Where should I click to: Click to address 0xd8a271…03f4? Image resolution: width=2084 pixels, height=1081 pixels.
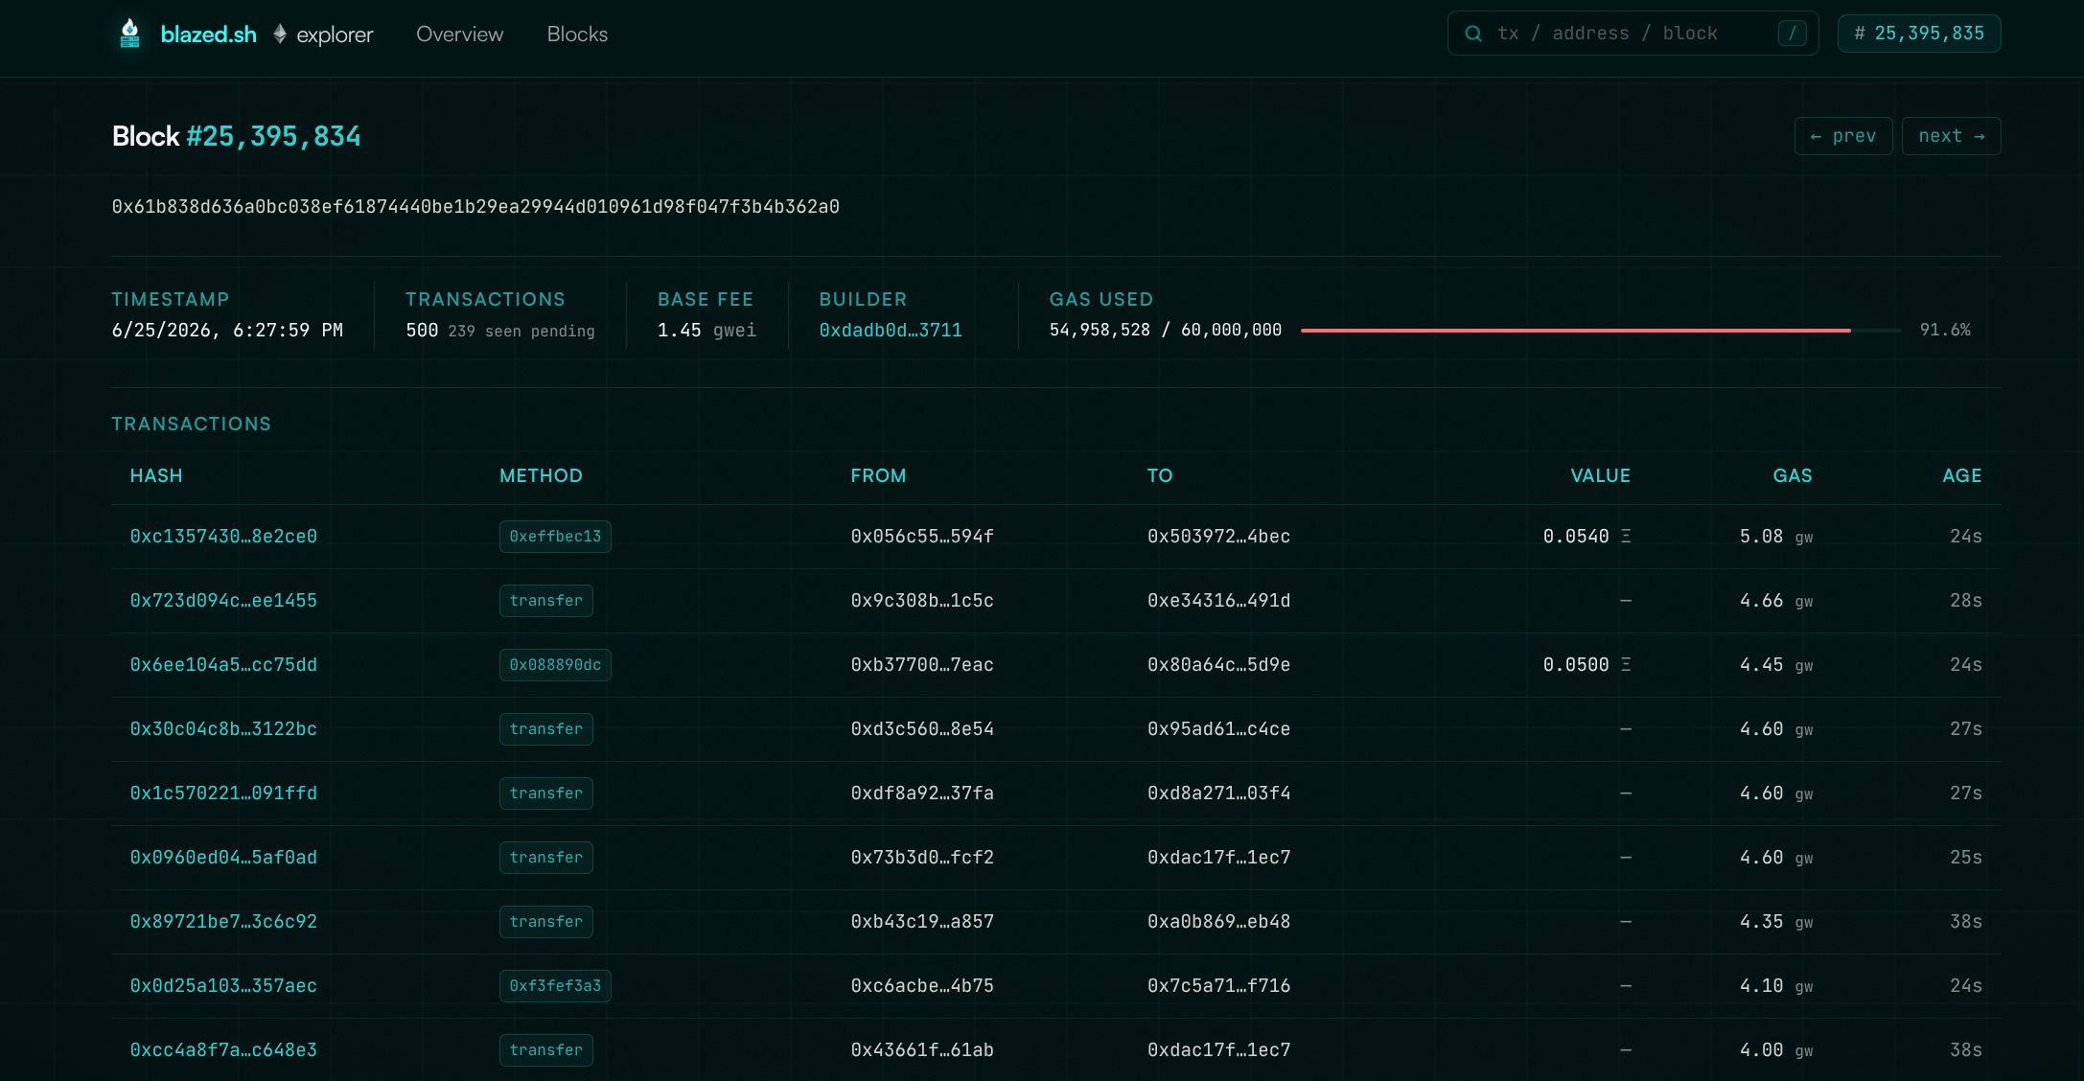tap(1218, 793)
